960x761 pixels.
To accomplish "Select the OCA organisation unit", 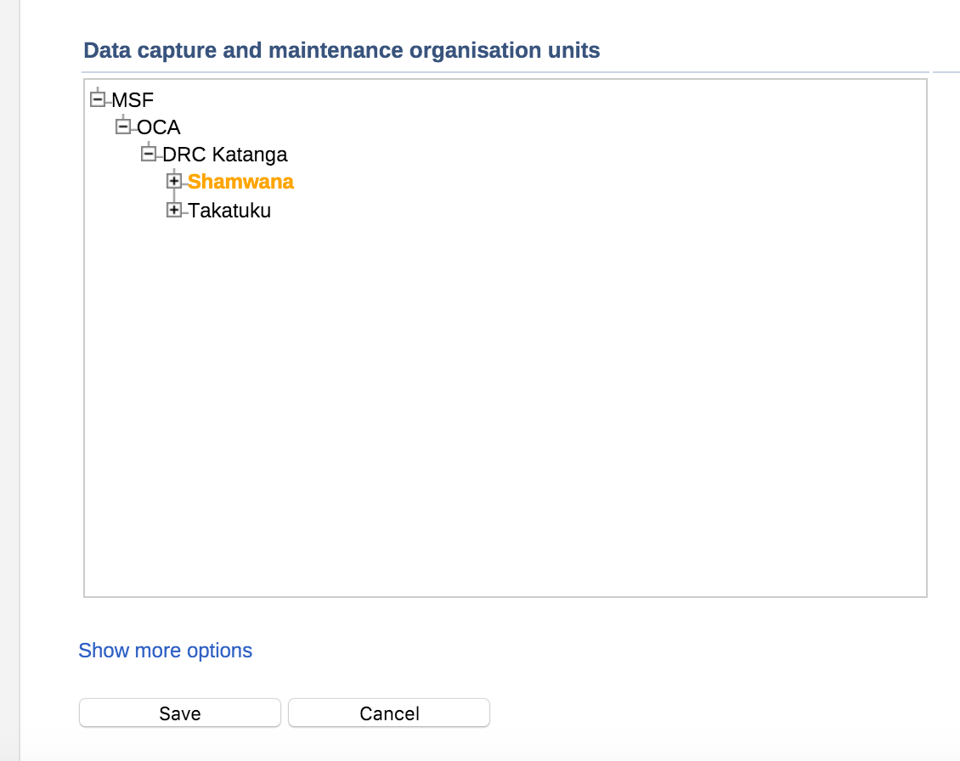I will (x=159, y=127).
